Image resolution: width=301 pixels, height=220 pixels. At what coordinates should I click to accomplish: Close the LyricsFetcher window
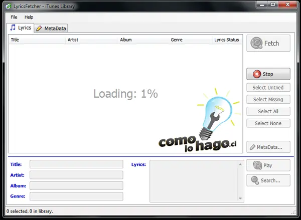coord(287,5)
